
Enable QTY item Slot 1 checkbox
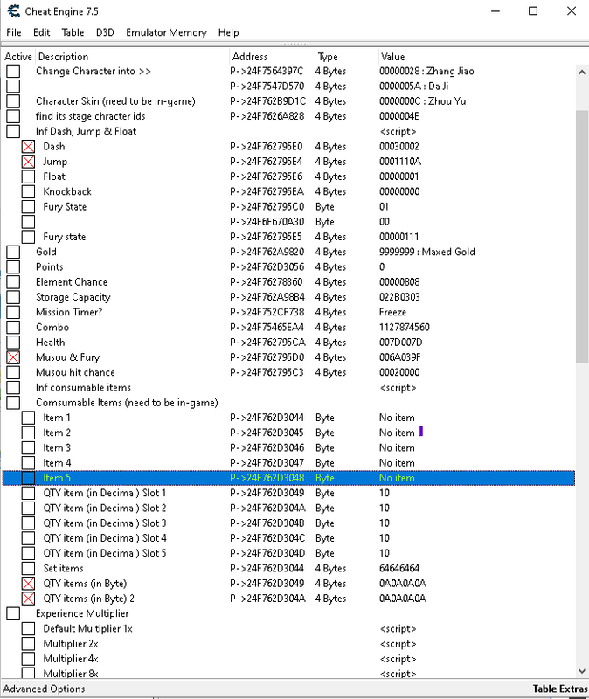pos(29,493)
